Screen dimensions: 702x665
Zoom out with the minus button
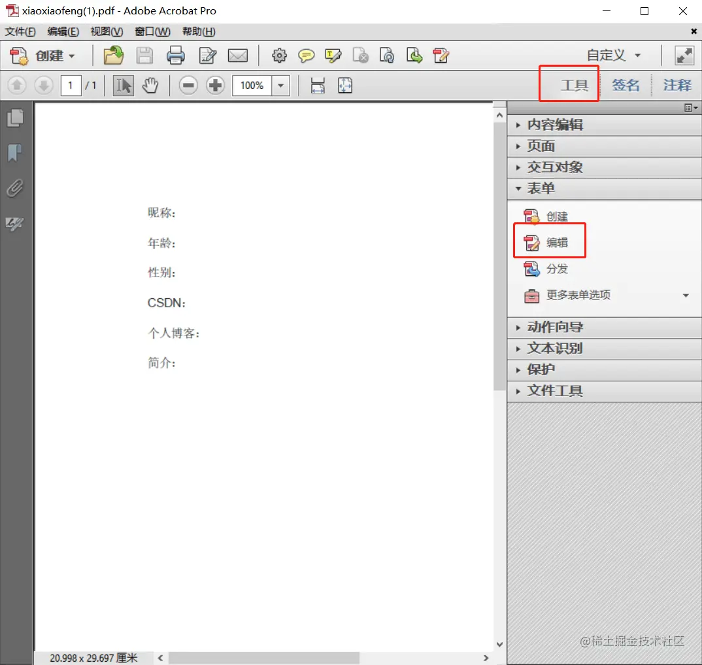click(188, 85)
